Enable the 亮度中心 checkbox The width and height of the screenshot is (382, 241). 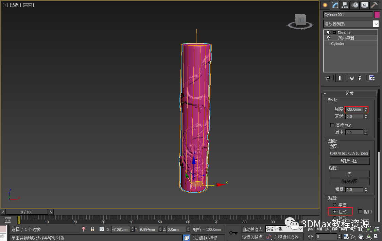coord(332,125)
